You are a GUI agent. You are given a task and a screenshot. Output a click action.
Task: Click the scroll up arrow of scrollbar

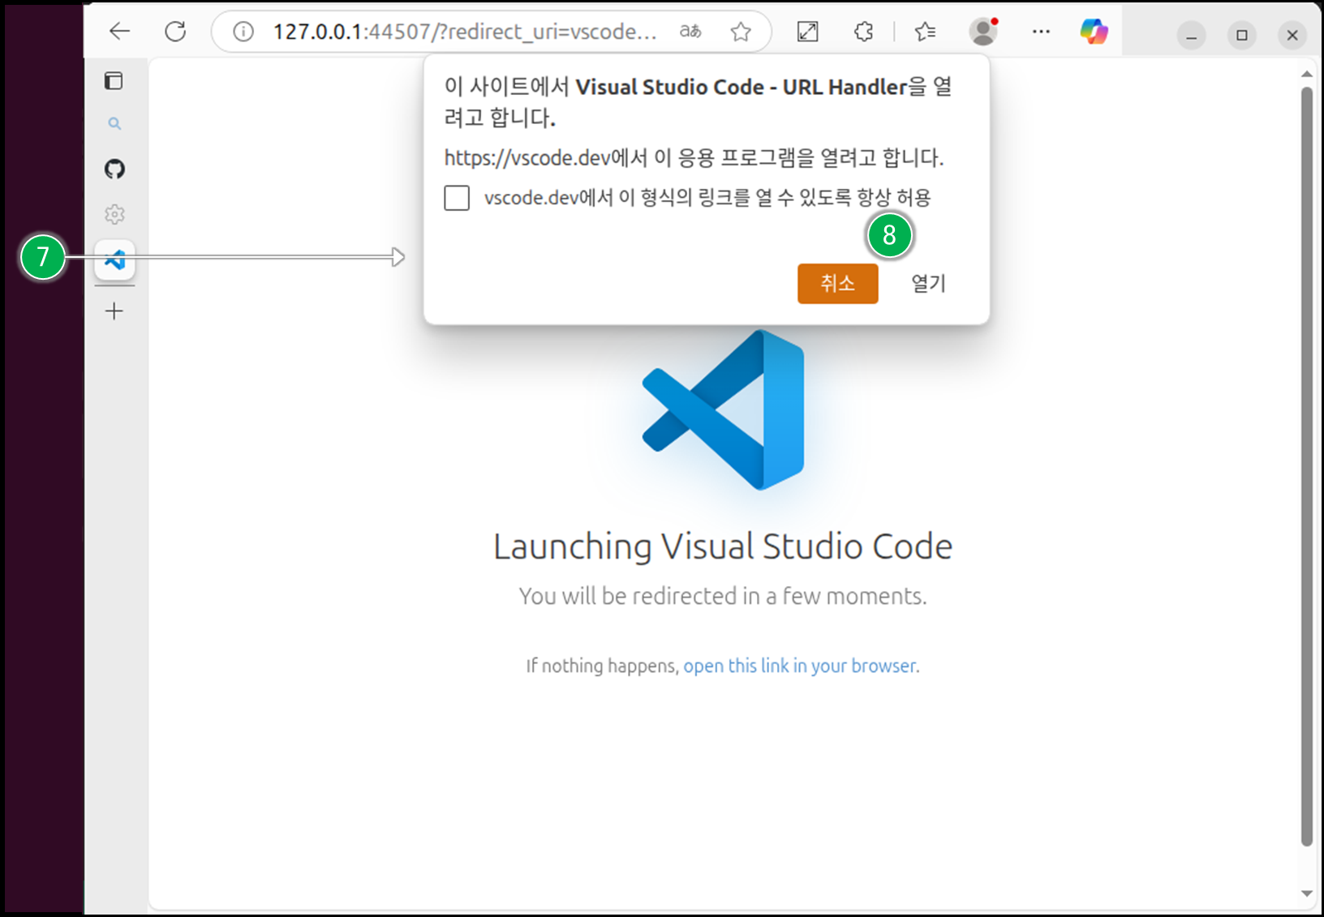pos(1306,74)
